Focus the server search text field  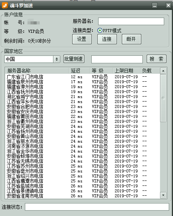(x=117, y=60)
